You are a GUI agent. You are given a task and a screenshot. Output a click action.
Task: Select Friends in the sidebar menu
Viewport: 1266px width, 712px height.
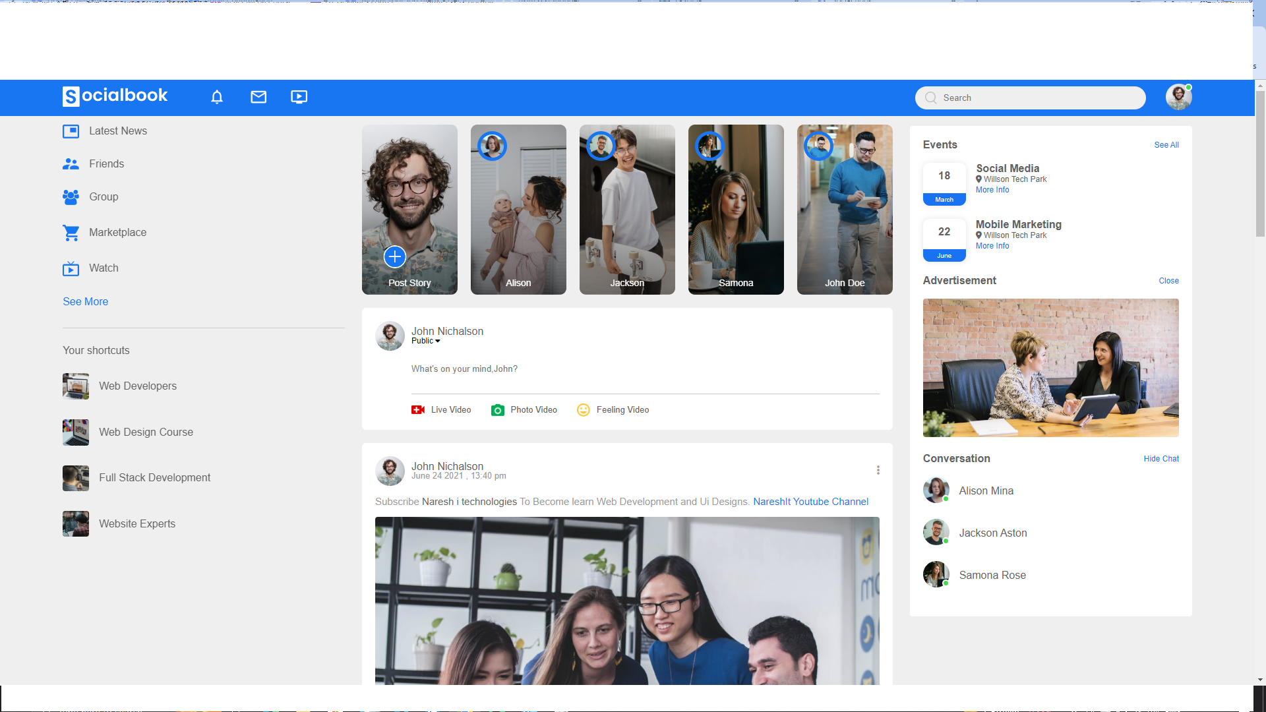click(x=106, y=164)
